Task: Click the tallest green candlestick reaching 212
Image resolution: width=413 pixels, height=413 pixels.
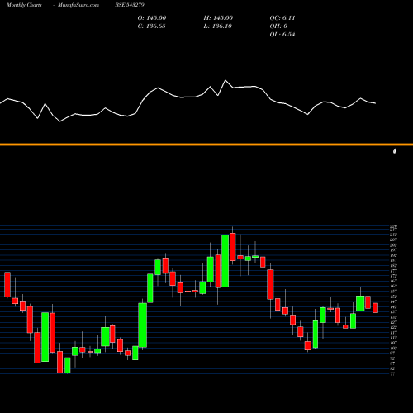Action: coord(225,261)
